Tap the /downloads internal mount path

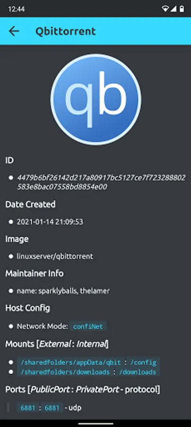point(139,372)
